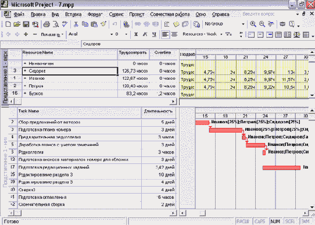Click the Трудозатраты column header
315x225 pixels.
tap(133, 55)
